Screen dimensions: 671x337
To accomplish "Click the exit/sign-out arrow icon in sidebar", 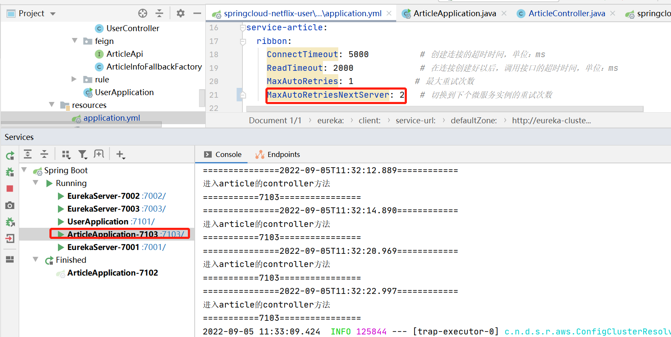I will click(x=10, y=238).
